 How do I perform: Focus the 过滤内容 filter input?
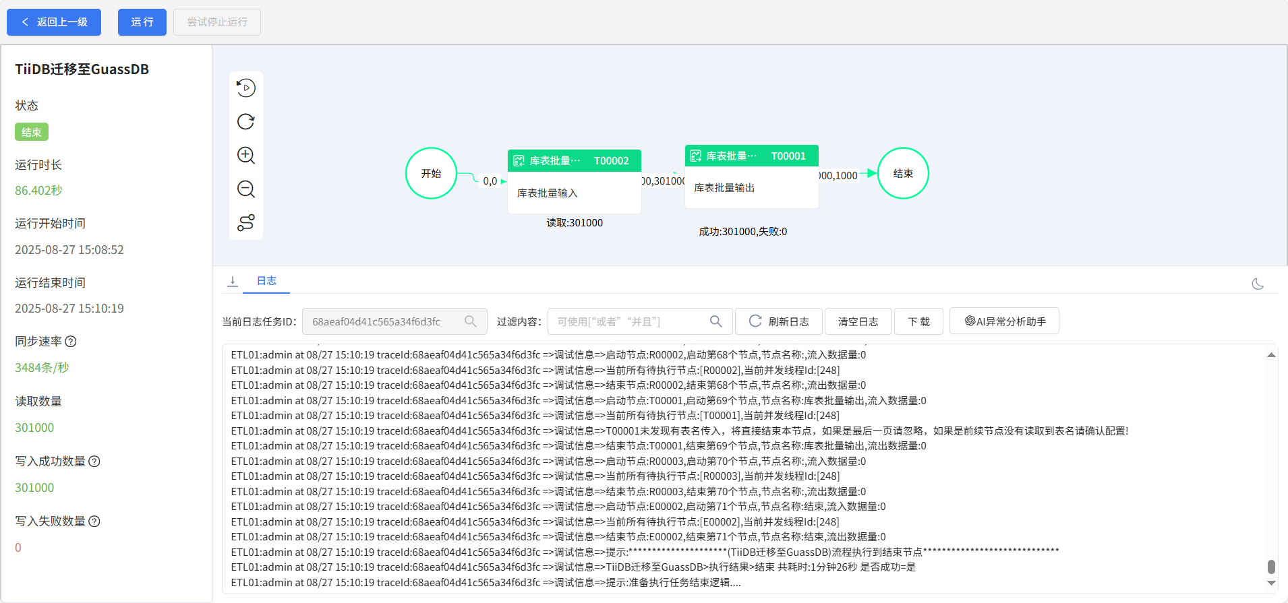[640, 321]
